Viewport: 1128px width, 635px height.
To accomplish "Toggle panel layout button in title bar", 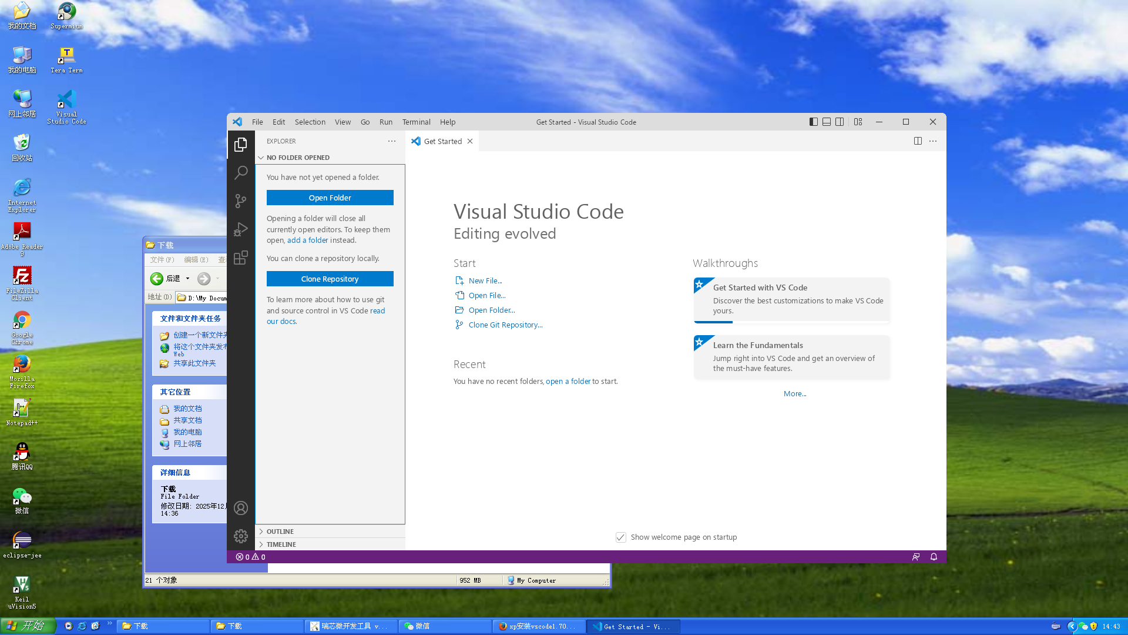I will coord(827,122).
